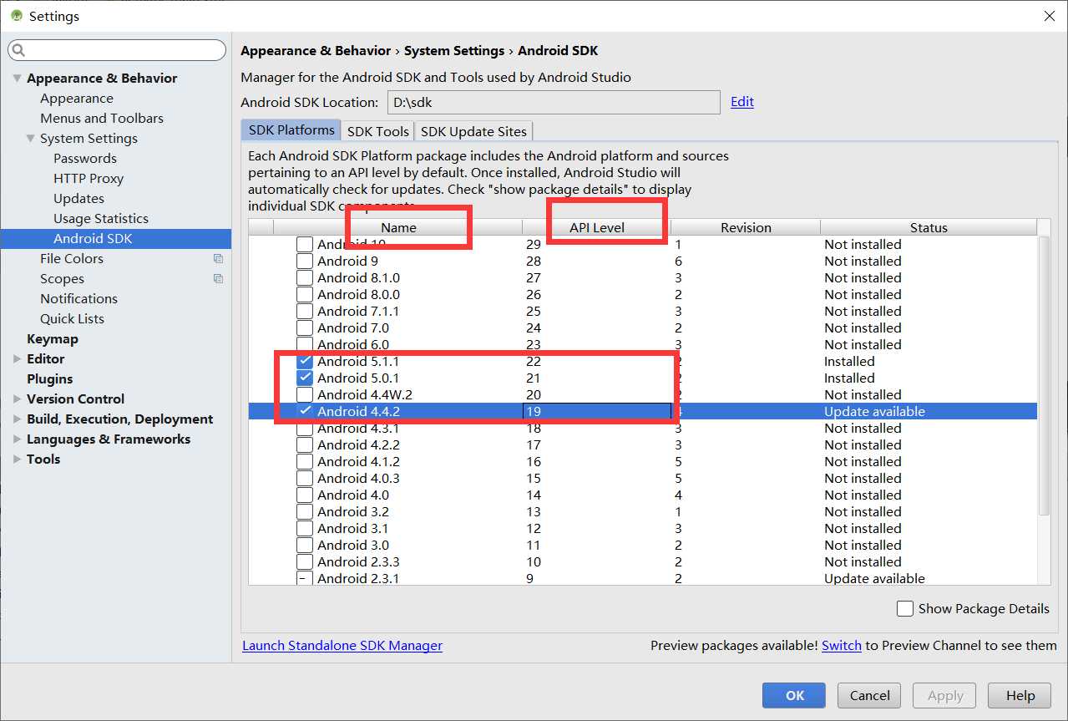Click the search magnifier icon in settings

(x=18, y=51)
